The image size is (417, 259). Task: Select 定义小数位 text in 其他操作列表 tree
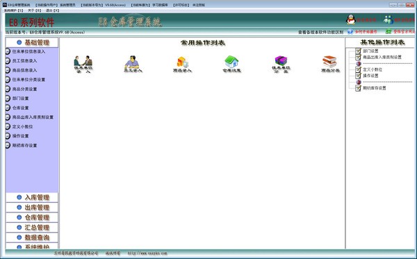tap(373, 69)
